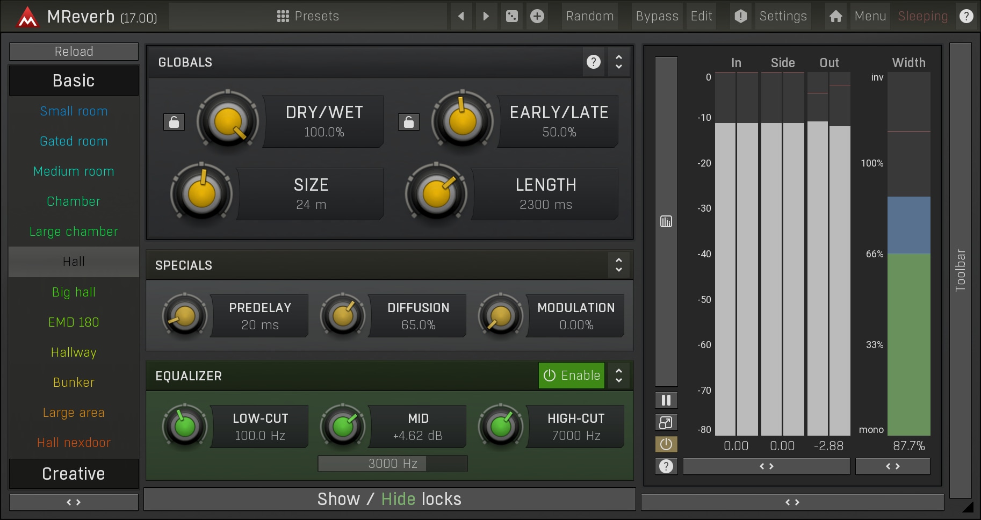This screenshot has height=520, width=981.
Task: Go to previous preset arrow
Action: pyautogui.click(x=461, y=16)
